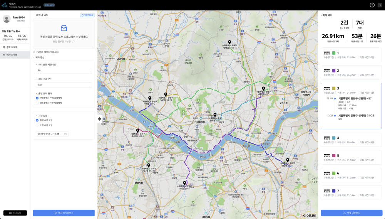The height and width of the screenshot is (219, 385).
Task: Select 다중출발지 ➡ 단일목적지 radio option
Action: point(37,103)
